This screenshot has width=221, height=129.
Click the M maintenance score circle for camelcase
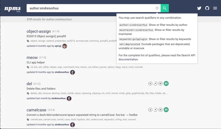(x=161, y=110)
